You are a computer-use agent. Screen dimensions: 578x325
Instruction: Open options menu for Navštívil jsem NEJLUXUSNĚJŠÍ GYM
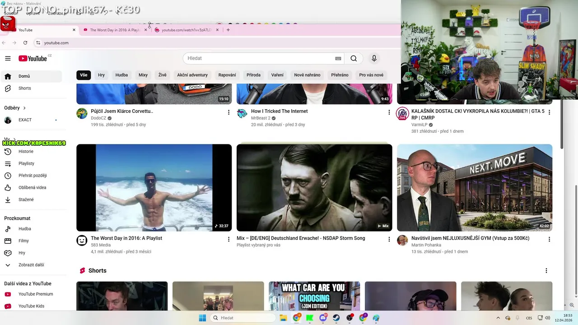(x=549, y=239)
